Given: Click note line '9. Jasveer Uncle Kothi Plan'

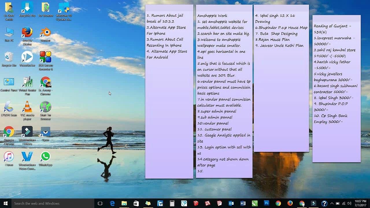Looking at the screenshot, I should click(279, 46).
